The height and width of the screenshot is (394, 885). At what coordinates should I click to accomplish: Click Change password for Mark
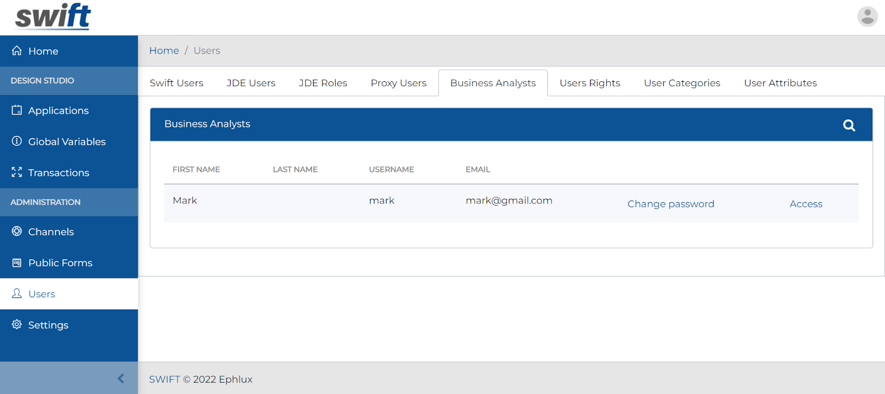click(x=671, y=204)
